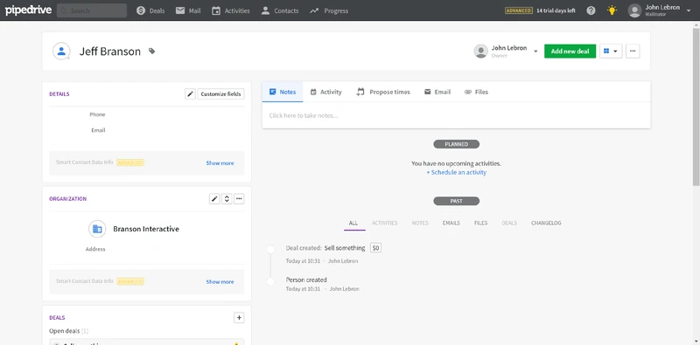Open the help question mark icon
This screenshot has width=700, height=345.
click(x=591, y=10)
